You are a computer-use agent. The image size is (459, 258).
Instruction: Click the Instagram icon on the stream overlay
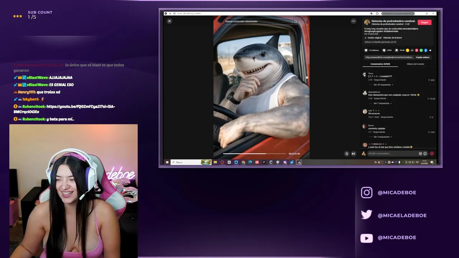(x=366, y=192)
